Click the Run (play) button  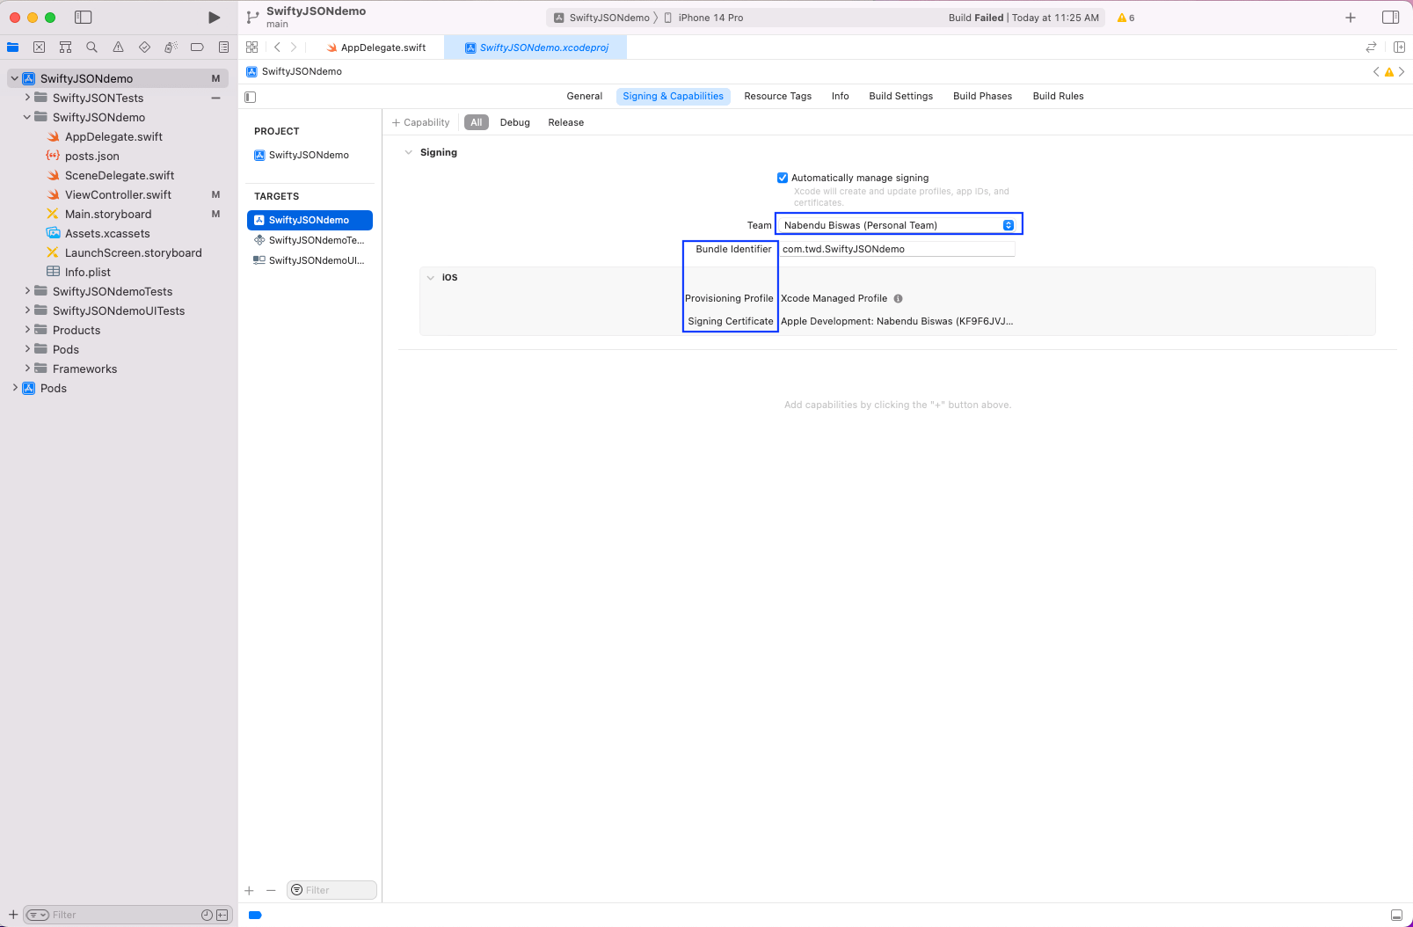point(214,18)
